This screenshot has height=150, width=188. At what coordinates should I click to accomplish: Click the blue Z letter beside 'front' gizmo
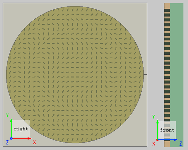click(181, 143)
